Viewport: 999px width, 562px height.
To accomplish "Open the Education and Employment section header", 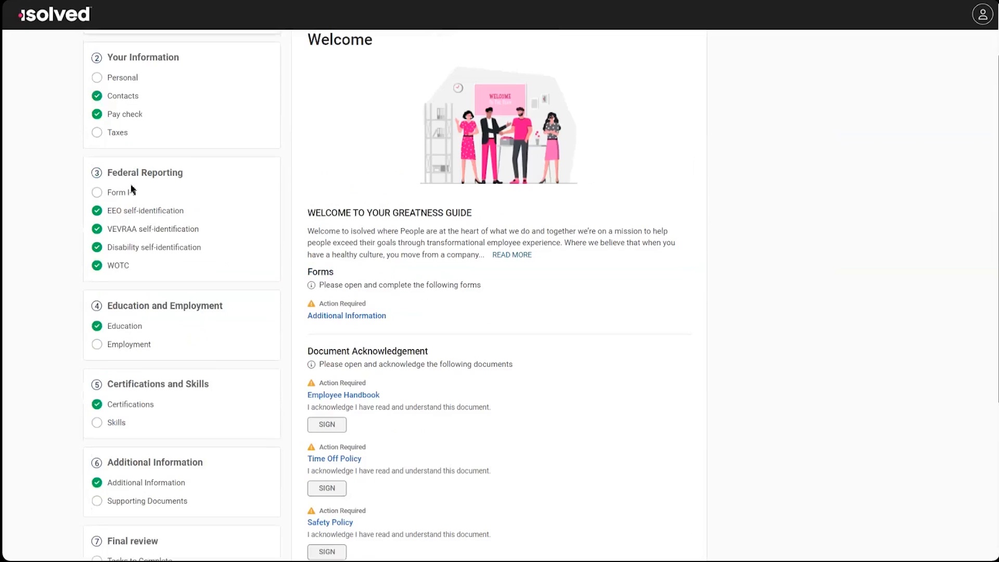I will 164,306.
